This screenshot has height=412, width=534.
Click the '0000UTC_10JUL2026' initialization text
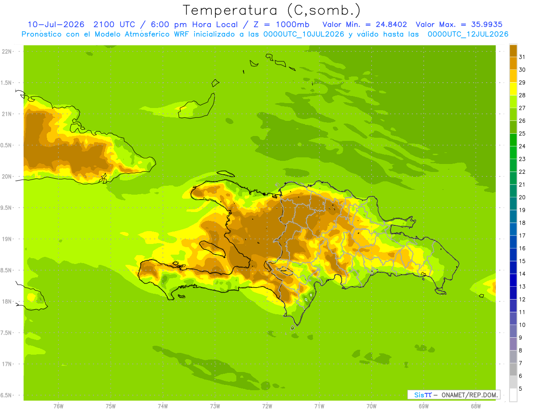(304, 34)
